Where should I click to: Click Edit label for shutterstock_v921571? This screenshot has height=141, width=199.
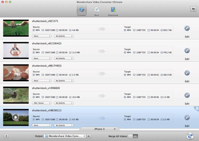187,37
